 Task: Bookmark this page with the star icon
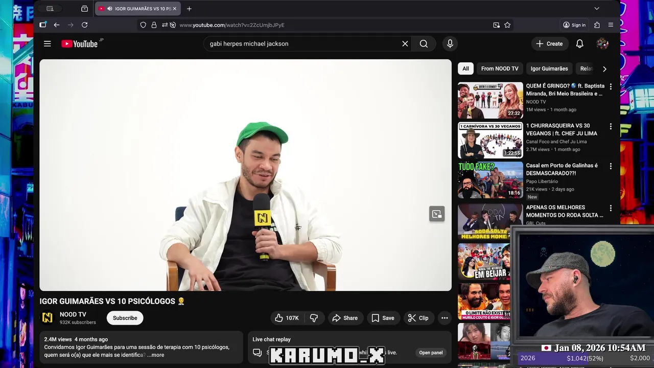click(507, 25)
